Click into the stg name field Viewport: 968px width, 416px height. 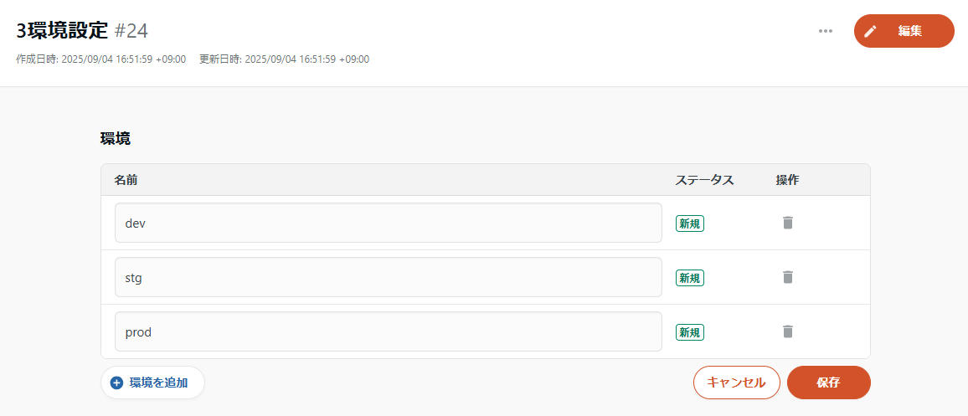(x=388, y=277)
